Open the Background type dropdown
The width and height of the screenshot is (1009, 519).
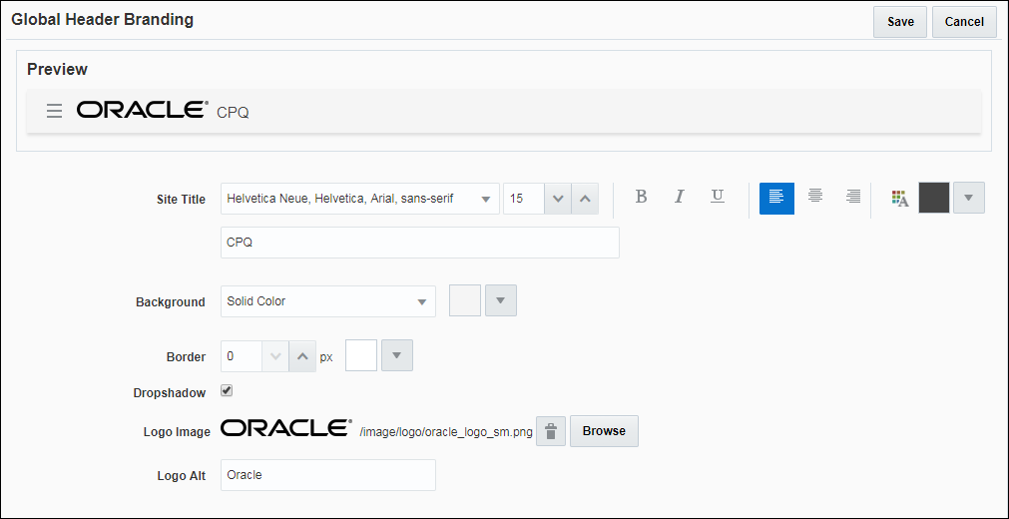click(328, 301)
